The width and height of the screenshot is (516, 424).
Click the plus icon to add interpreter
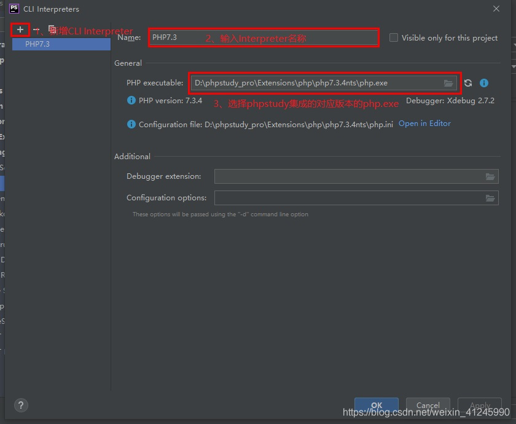point(20,29)
